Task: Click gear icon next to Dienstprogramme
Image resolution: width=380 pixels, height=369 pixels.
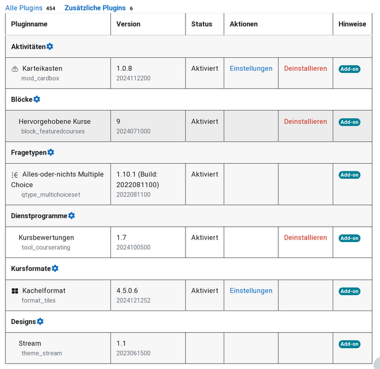Action: pos(71,216)
